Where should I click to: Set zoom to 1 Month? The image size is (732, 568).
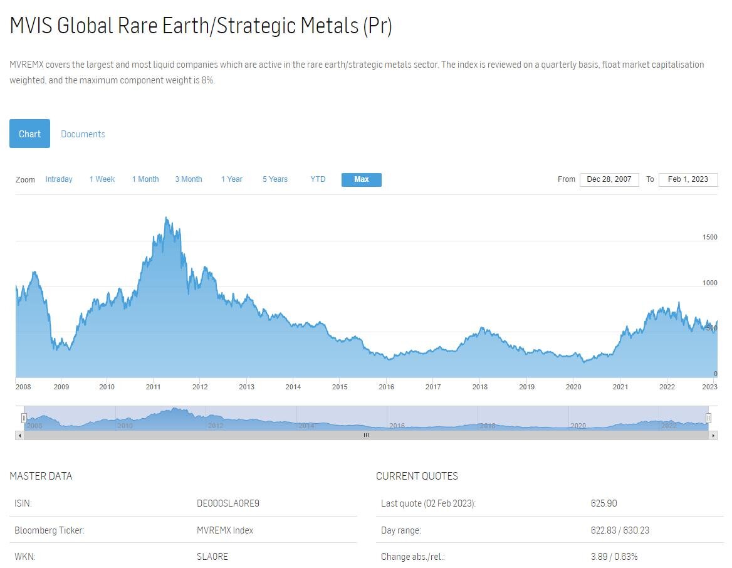click(x=145, y=179)
